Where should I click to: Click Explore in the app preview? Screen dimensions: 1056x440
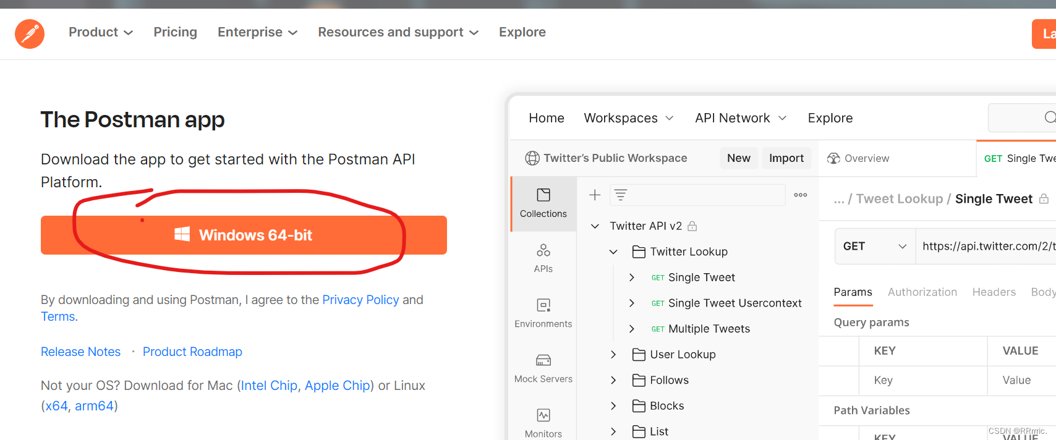click(x=830, y=118)
